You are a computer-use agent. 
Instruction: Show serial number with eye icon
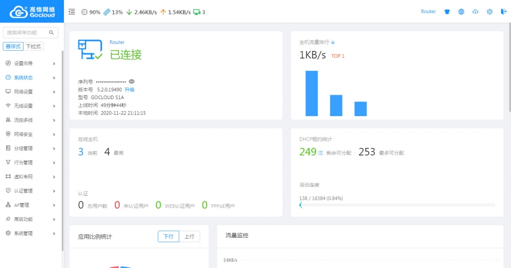pyautogui.click(x=132, y=81)
